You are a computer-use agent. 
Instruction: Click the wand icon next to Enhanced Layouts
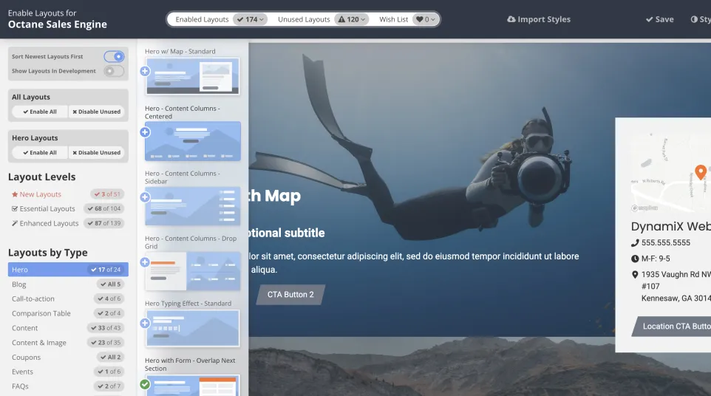coord(15,223)
